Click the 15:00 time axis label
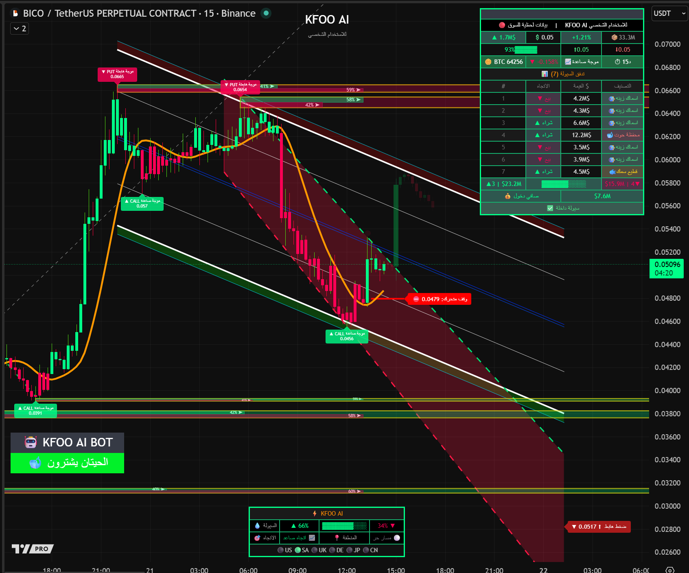Image resolution: width=689 pixels, height=573 pixels. (396, 570)
